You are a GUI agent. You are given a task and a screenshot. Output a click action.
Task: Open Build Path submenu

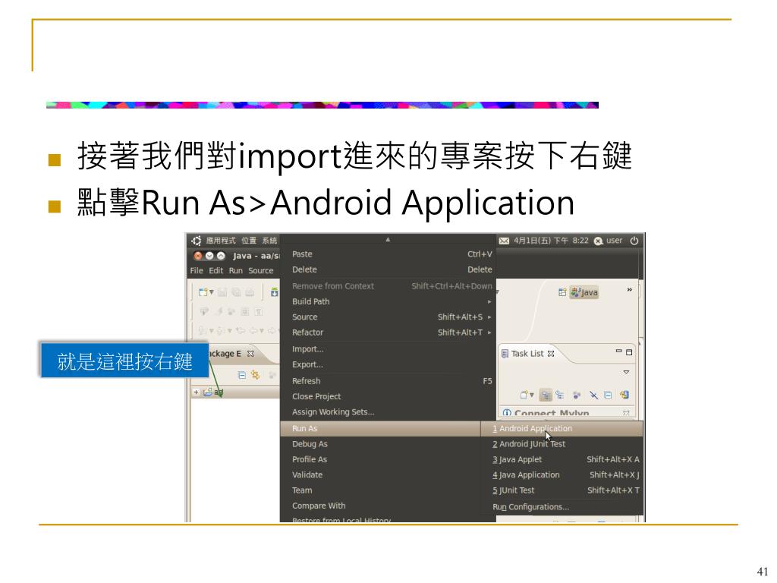[388, 301]
